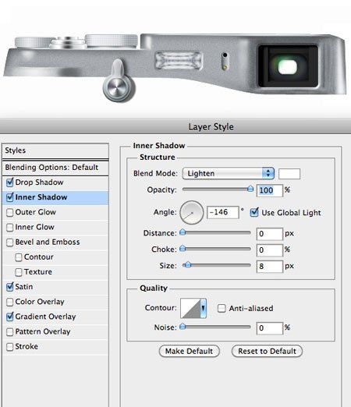Enable the Anti-aliased checkbox

(x=222, y=309)
